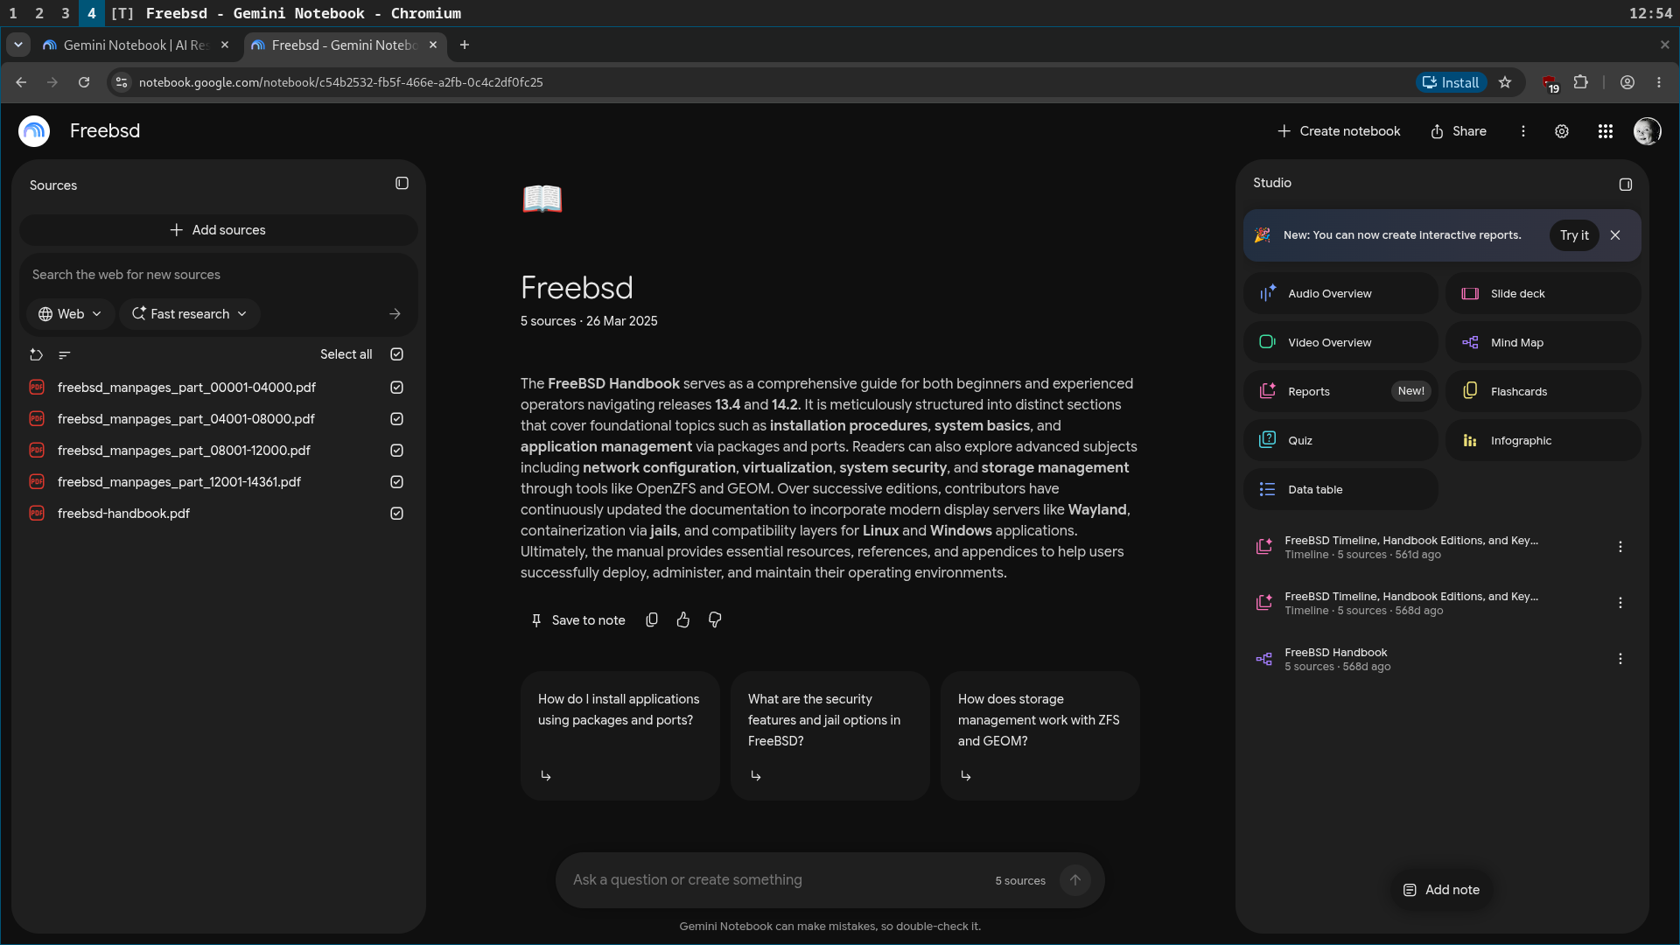Send question with arrow button
The width and height of the screenshot is (1680, 945).
[1075, 880]
